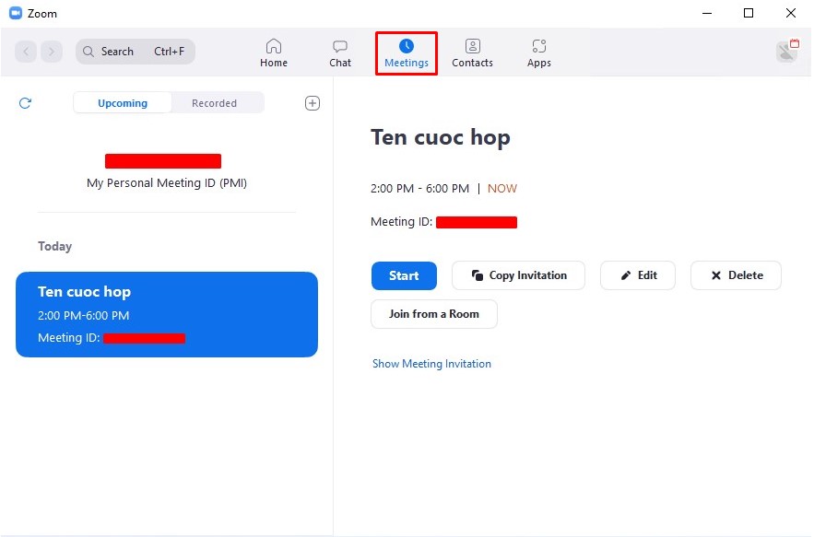Open the Apps tab icon
Viewport: 814px width, 537px height.
click(539, 46)
